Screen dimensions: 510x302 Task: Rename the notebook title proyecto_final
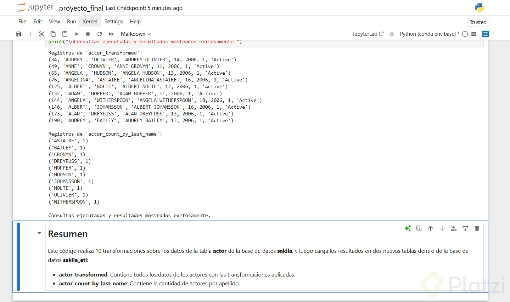click(81, 8)
